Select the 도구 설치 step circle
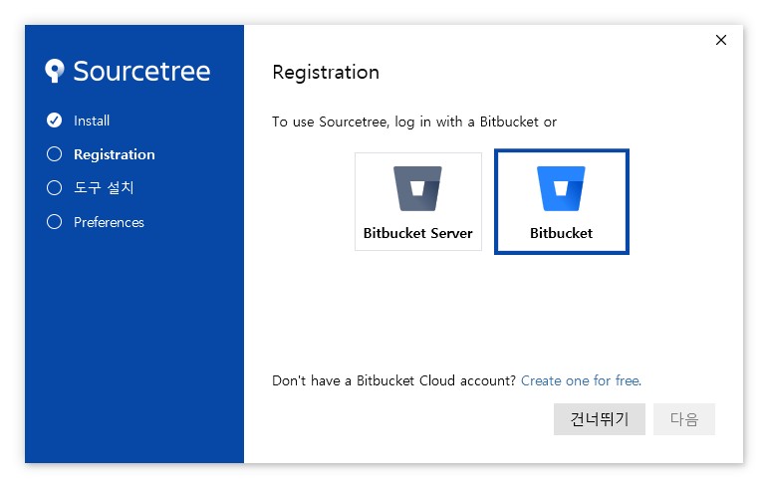 [55, 188]
